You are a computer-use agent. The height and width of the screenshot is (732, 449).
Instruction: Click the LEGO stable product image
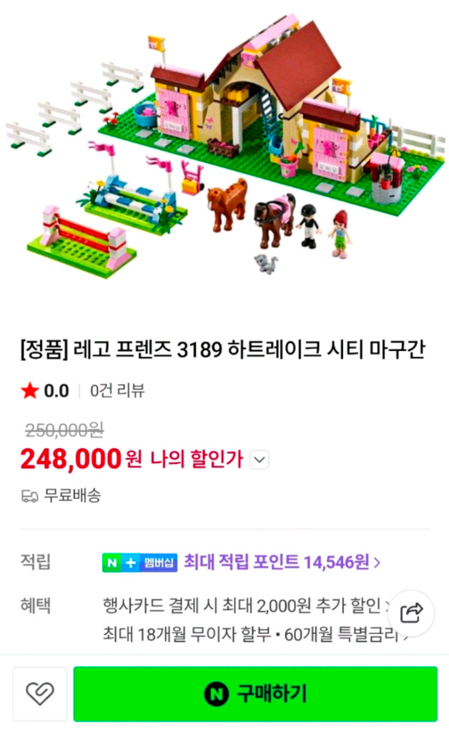click(x=224, y=146)
